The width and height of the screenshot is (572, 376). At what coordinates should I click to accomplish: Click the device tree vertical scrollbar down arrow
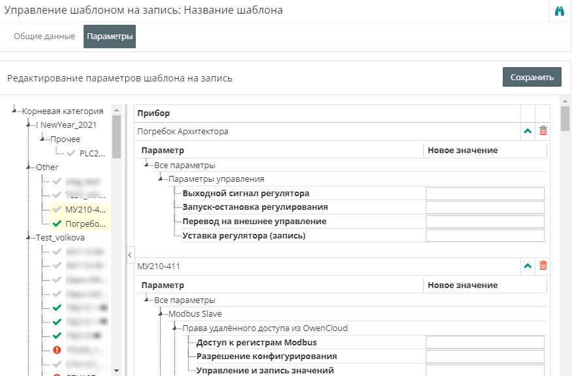116,370
